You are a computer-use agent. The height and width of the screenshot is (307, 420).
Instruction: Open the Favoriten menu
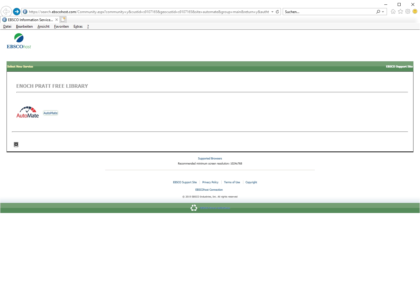coord(61,26)
